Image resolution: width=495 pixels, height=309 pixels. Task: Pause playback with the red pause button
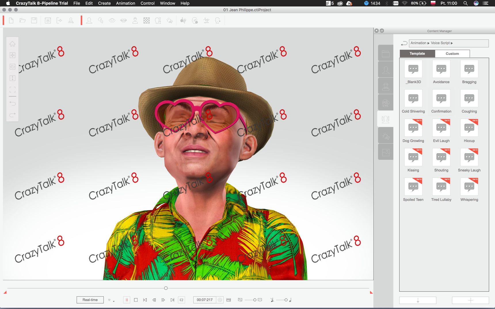pos(127,300)
